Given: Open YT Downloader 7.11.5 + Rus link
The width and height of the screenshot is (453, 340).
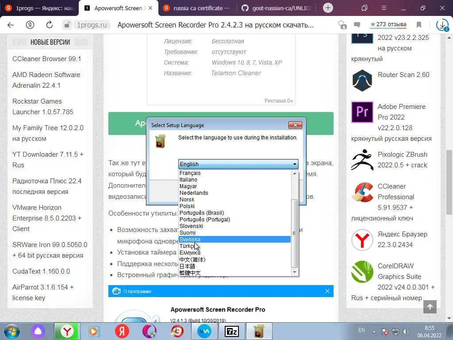Looking at the screenshot, I should [48, 159].
